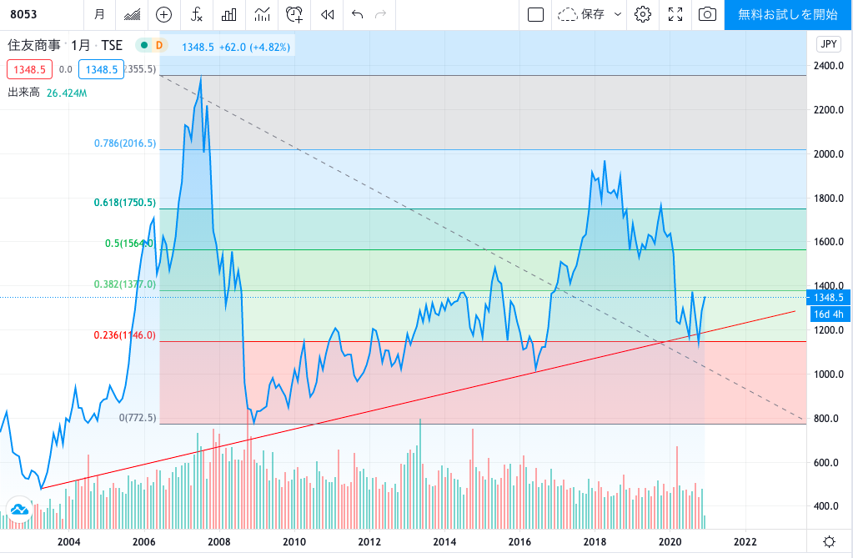Click the 2018 label on time axis
853x558 pixels.
click(595, 541)
